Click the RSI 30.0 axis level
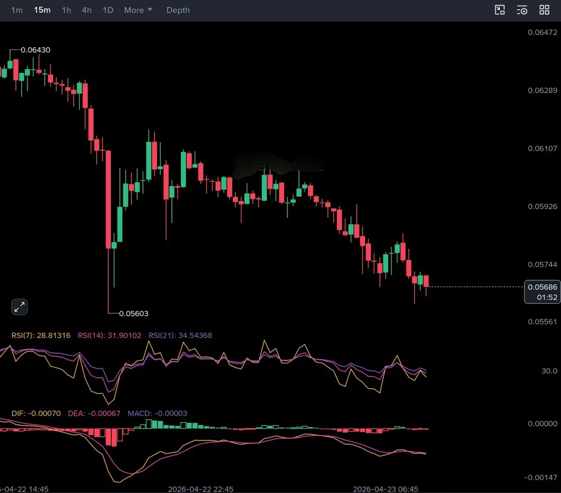 tap(549, 371)
